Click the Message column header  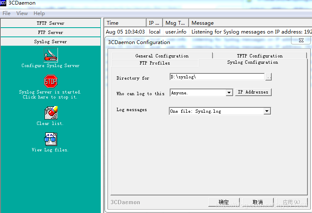tap(250, 23)
